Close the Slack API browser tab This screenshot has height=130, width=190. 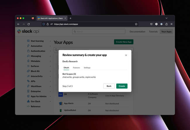point(65,18)
